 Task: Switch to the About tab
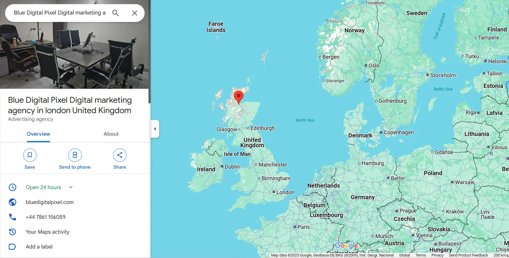click(111, 134)
